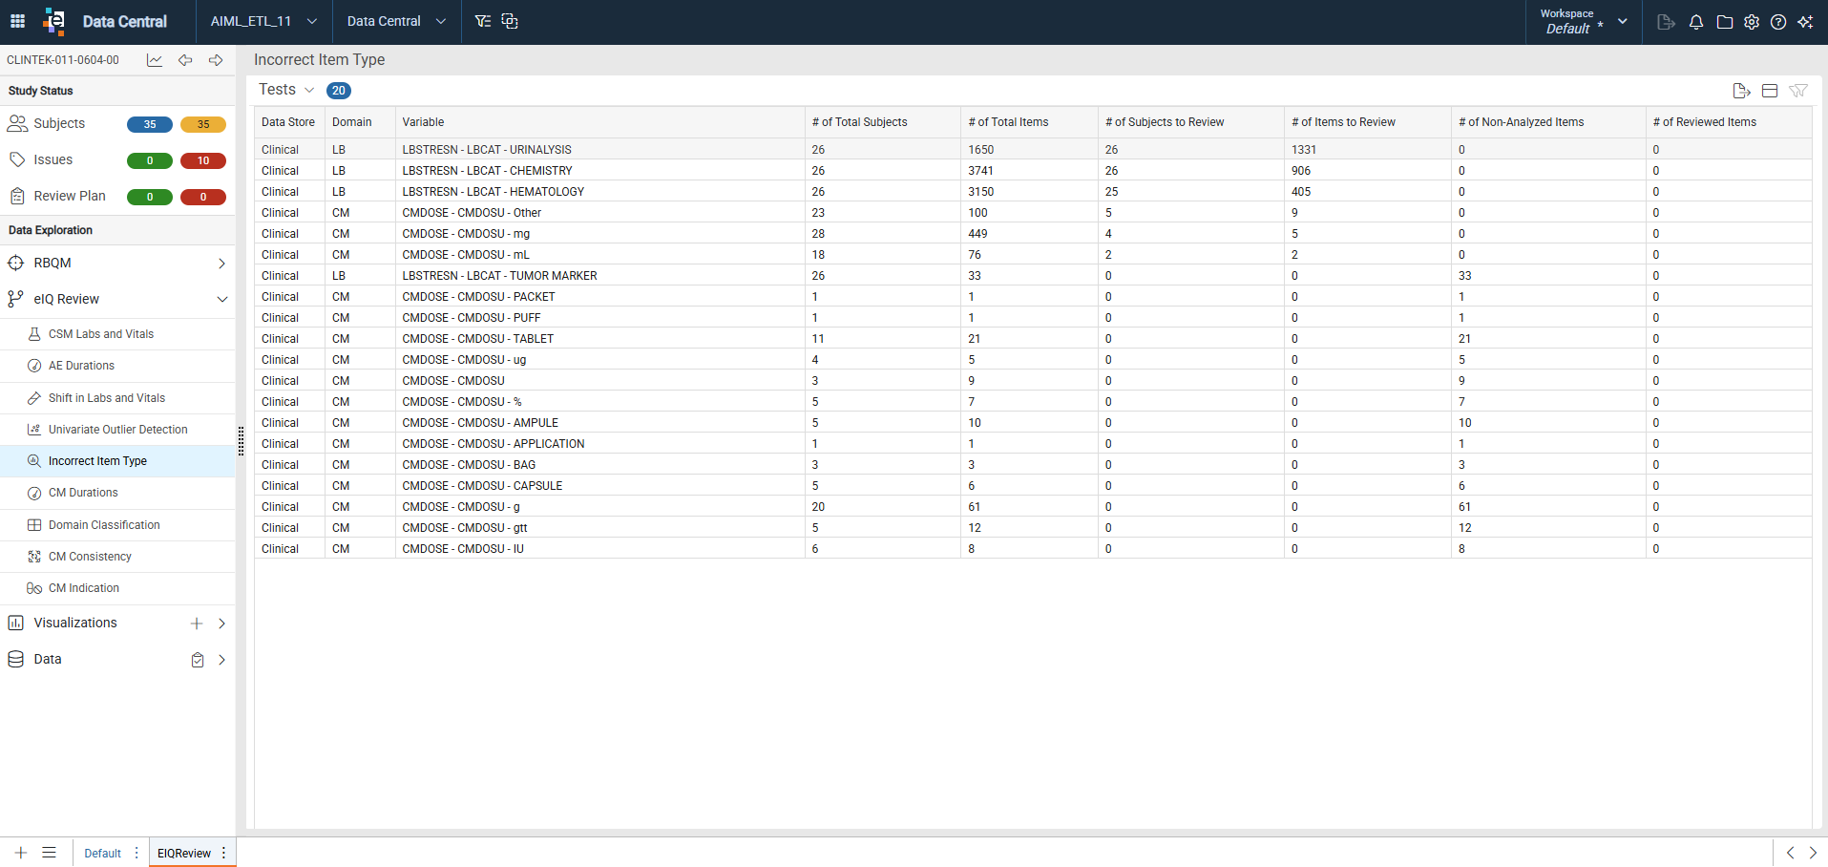
Task: Collapse the eIQ Review section
Action: pos(221,300)
